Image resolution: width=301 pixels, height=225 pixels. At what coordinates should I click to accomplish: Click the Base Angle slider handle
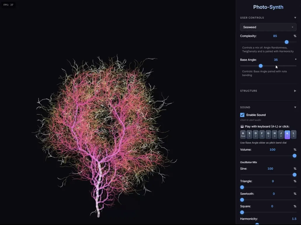point(261,66)
